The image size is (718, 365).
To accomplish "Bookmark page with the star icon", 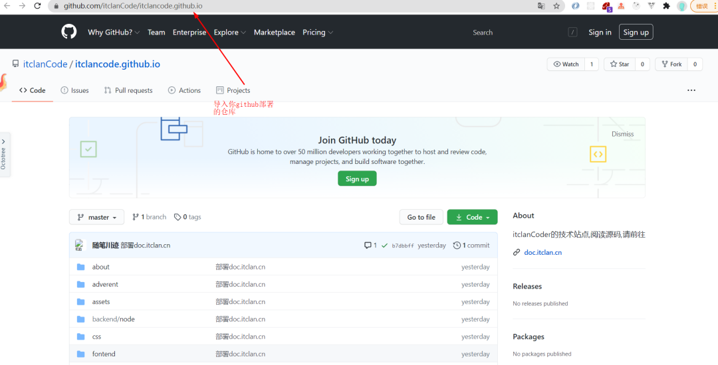I will 556,6.
